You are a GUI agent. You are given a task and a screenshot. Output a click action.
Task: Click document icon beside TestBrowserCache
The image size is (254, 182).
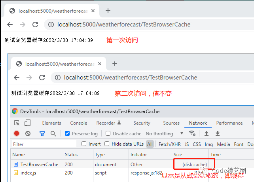[16, 164]
